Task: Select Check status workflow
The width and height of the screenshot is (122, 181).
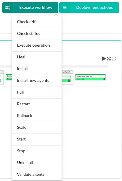Action: click(37, 34)
